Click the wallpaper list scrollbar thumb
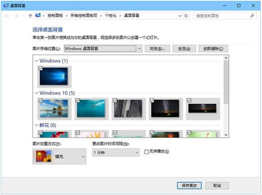This screenshot has height=195, width=262. point(226,82)
